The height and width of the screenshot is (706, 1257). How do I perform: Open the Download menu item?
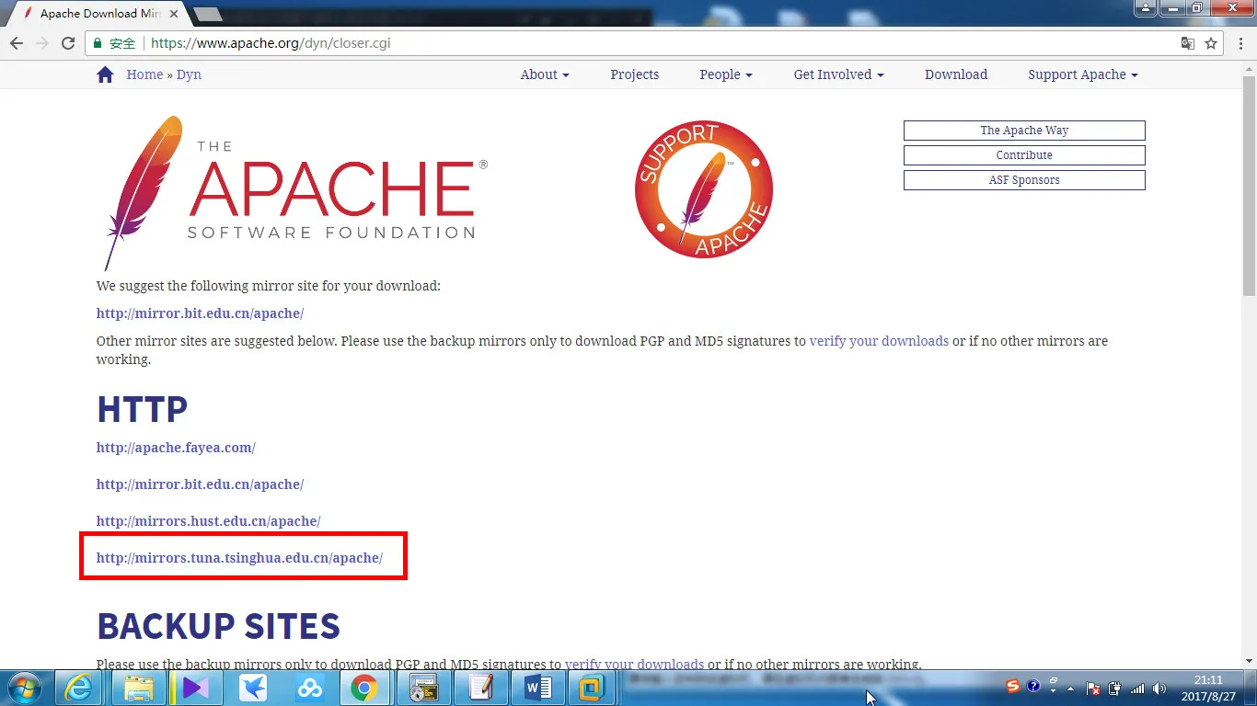(x=956, y=74)
